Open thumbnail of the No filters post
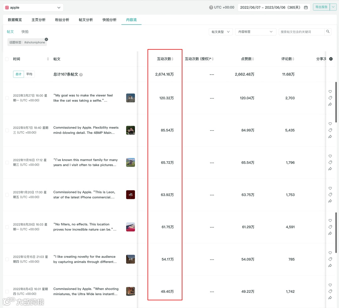Screen dimensions: 339x308 point(131,227)
